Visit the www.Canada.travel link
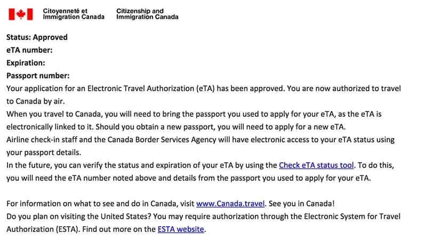 coord(230,204)
